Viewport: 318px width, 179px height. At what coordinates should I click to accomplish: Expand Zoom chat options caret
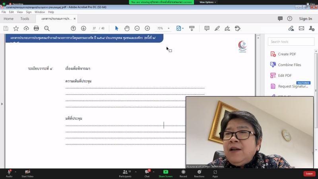pyautogui.click(x=153, y=172)
